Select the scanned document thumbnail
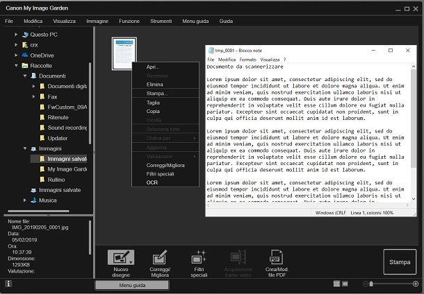Screen dimensions: 424x294 (124, 53)
